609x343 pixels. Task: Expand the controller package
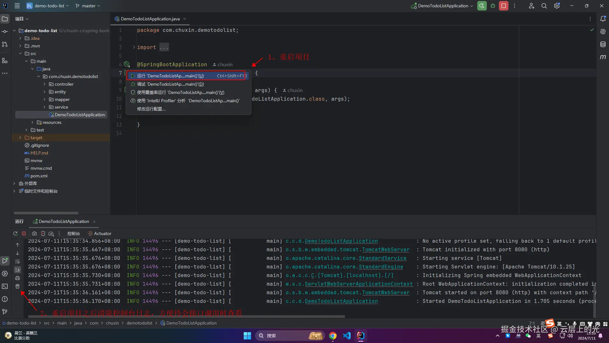click(x=45, y=84)
